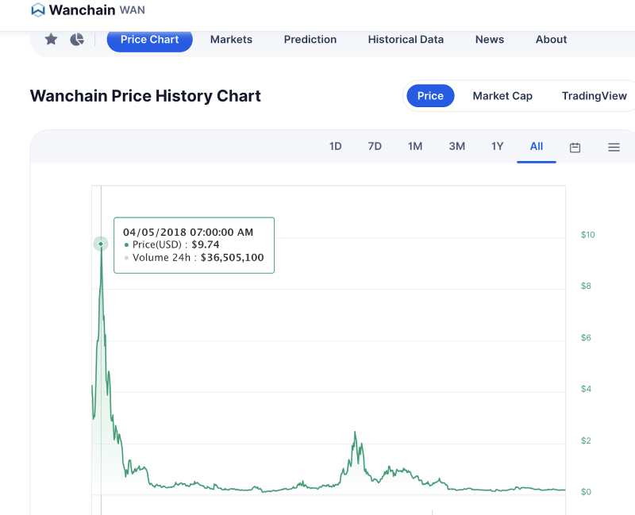Set chart range to 1D
The width and height of the screenshot is (635, 515).
coord(336,146)
